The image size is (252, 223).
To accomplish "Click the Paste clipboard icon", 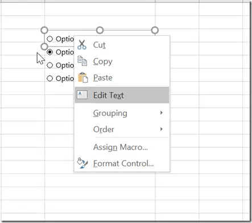I will 83,77.
